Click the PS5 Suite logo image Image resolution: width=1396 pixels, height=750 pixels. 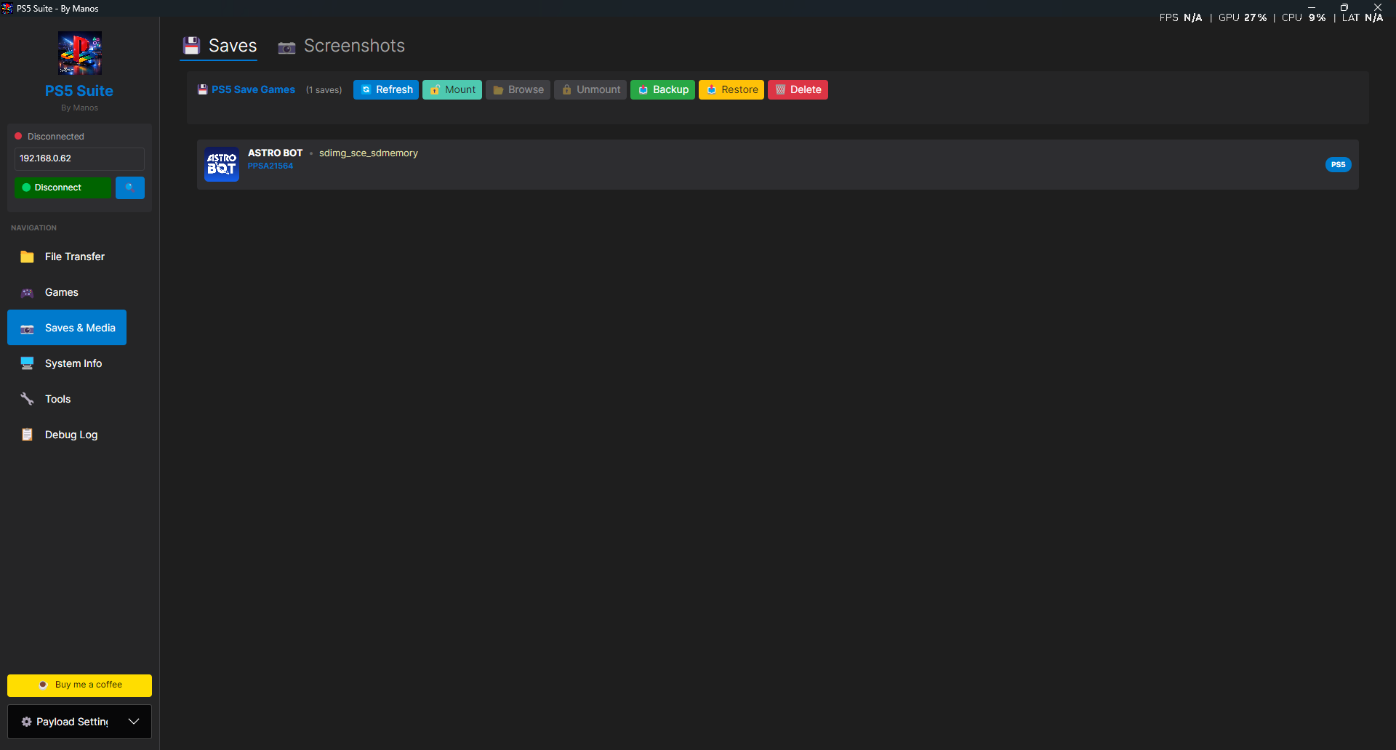80,53
